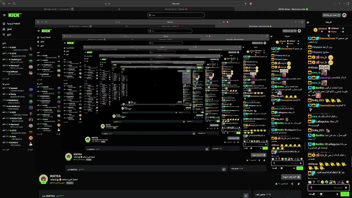
Task: Click nonolinhocs PUBG Mobile channel avatar
Action: [x=31, y=108]
